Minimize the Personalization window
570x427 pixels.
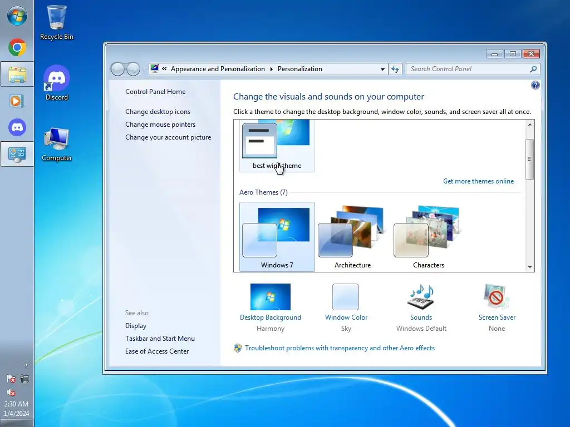click(x=494, y=54)
